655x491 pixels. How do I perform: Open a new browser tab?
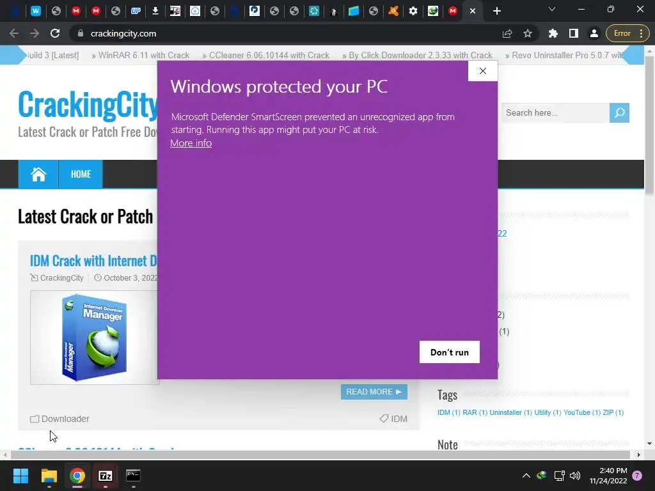tap(496, 12)
